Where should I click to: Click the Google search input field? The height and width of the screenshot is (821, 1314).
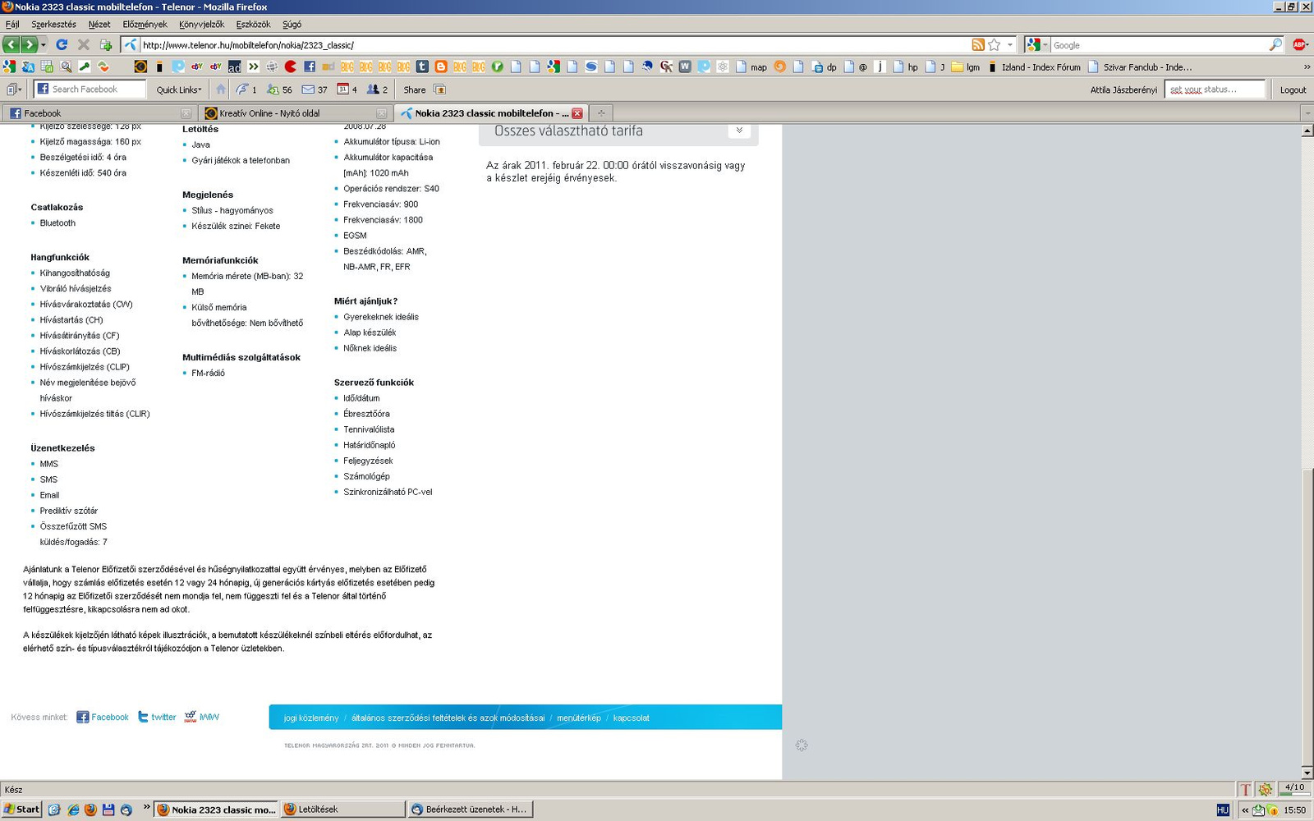coord(1158,45)
